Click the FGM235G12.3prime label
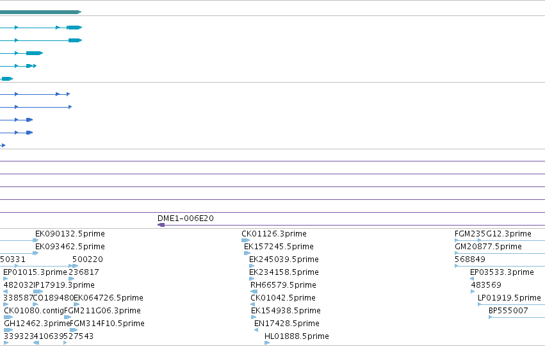The height and width of the screenshot is (346, 545). pyautogui.click(x=493, y=234)
